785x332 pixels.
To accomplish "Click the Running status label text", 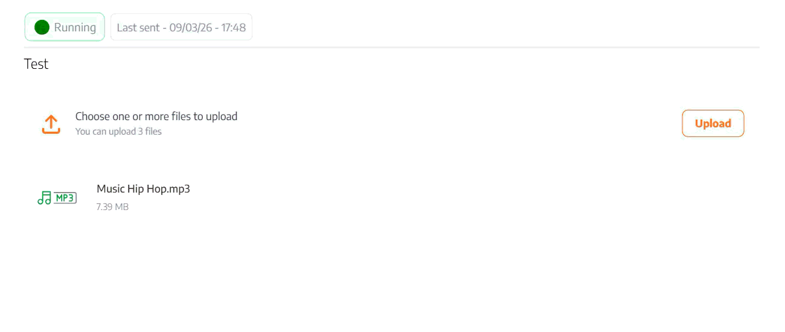I will point(75,27).
